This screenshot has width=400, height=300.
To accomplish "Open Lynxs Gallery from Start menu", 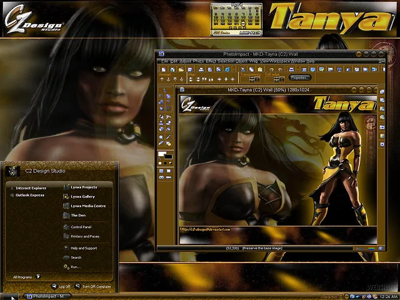I will pyautogui.click(x=82, y=196).
